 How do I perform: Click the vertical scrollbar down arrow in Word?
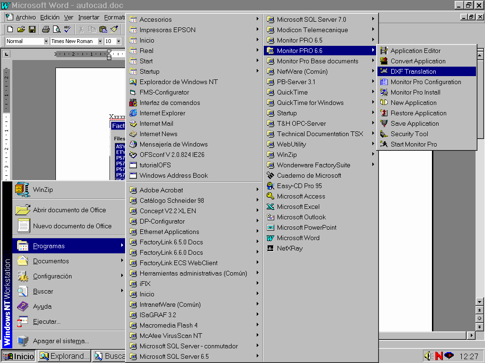pyautogui.click(x=479, y=302)
